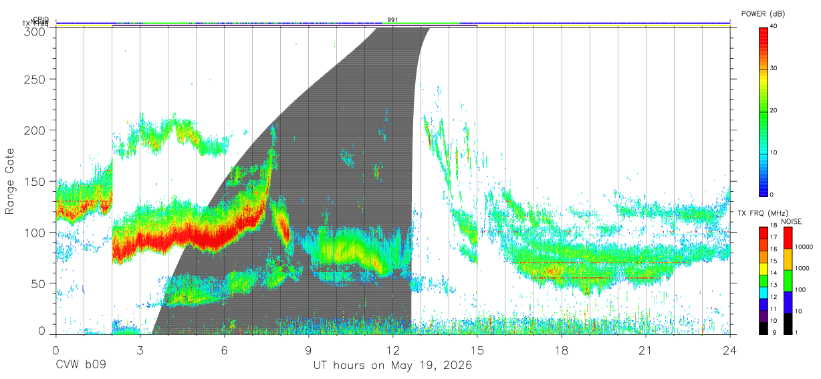
Task: Pick the red noise swatch above 10000
Action: (x=787, y=238)
